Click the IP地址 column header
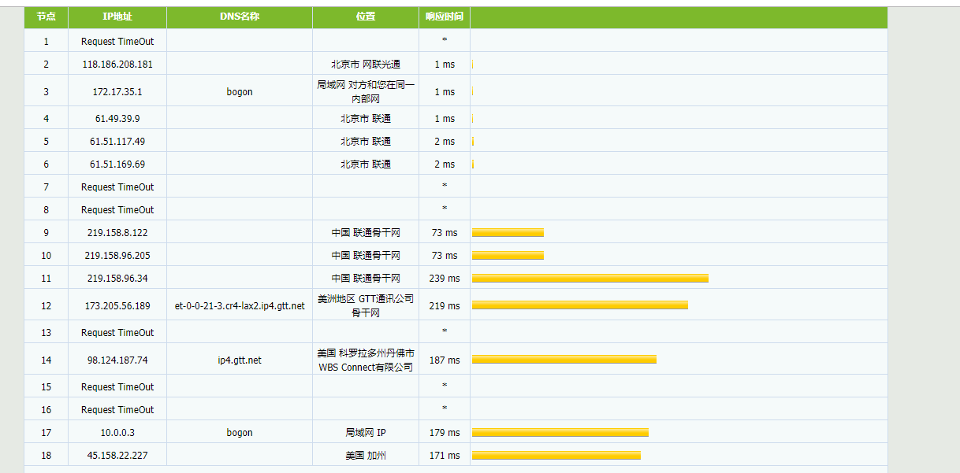The width and height of the screenshot is (960, 473). [x=117, y=17]
